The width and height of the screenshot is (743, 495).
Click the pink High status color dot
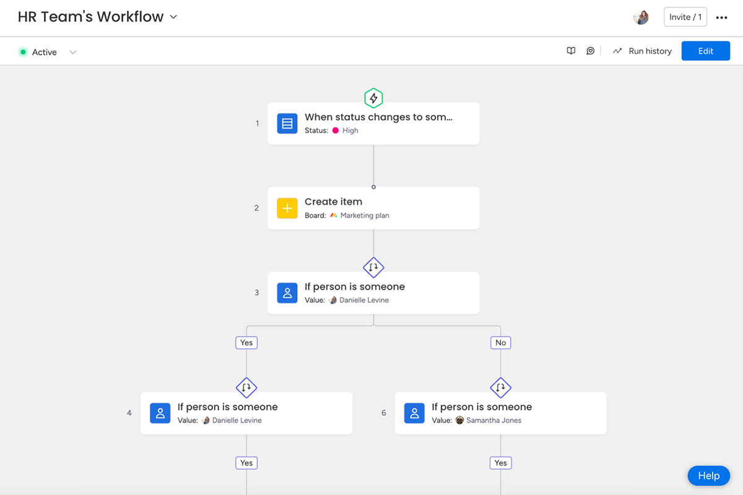coord(336,131)
